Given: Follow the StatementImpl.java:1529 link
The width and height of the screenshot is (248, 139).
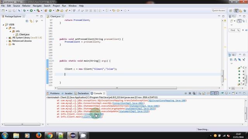Looking at the screenshot, I should click(134, 111).
